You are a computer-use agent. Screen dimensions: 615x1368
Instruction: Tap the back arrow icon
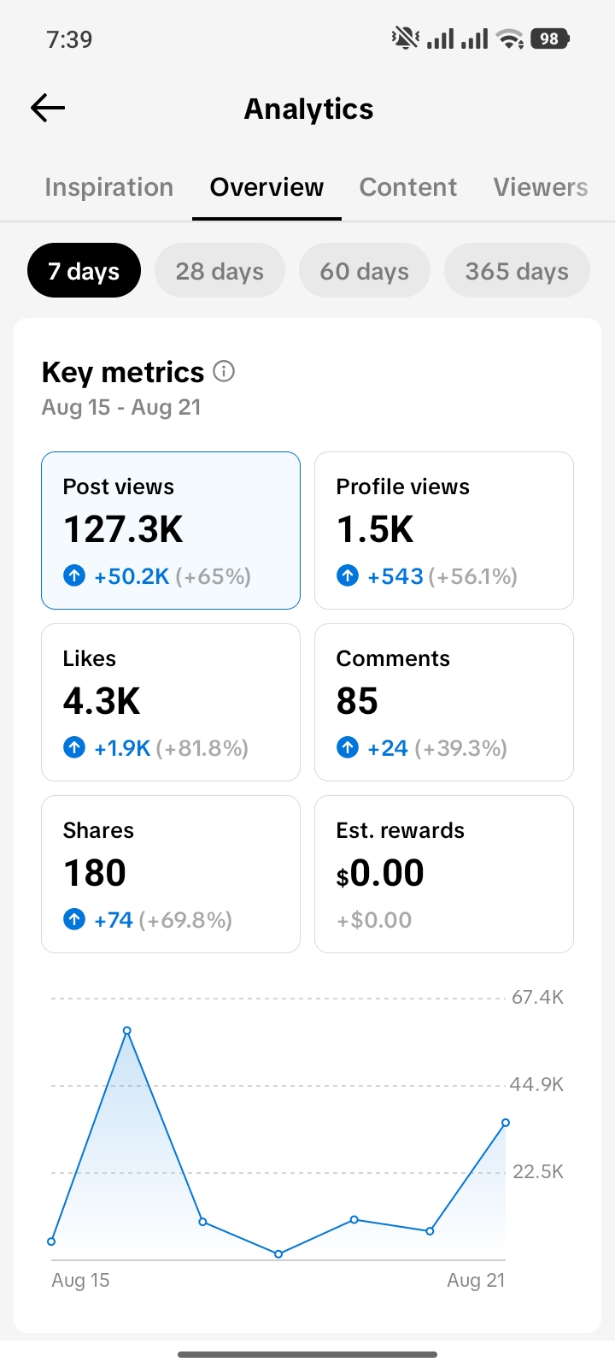coord(48,108)
